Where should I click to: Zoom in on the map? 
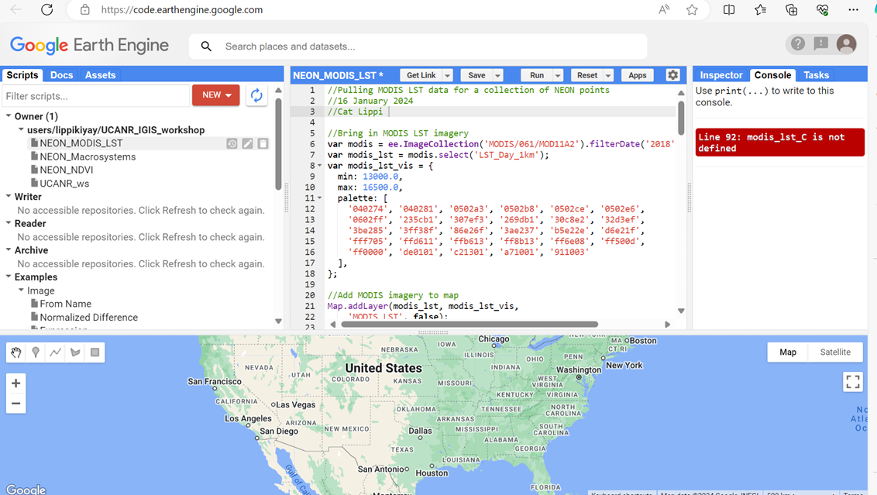coord(15,383)
